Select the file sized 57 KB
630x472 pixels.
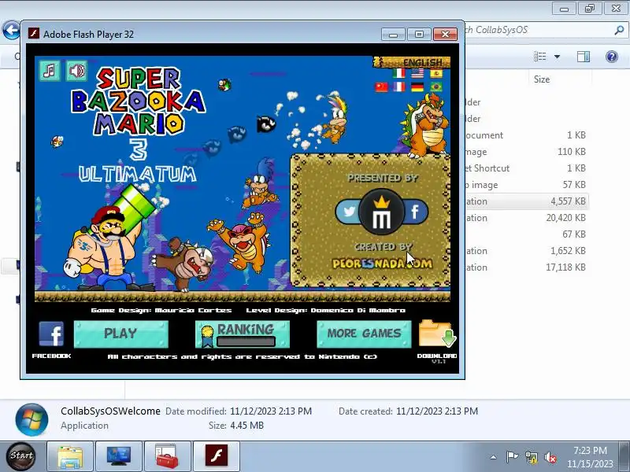(526, 185)
